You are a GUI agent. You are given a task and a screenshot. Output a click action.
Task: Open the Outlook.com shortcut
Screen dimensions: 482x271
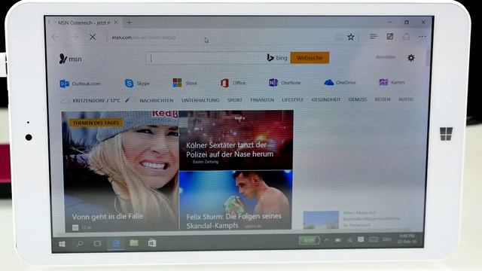pos(80,84)
